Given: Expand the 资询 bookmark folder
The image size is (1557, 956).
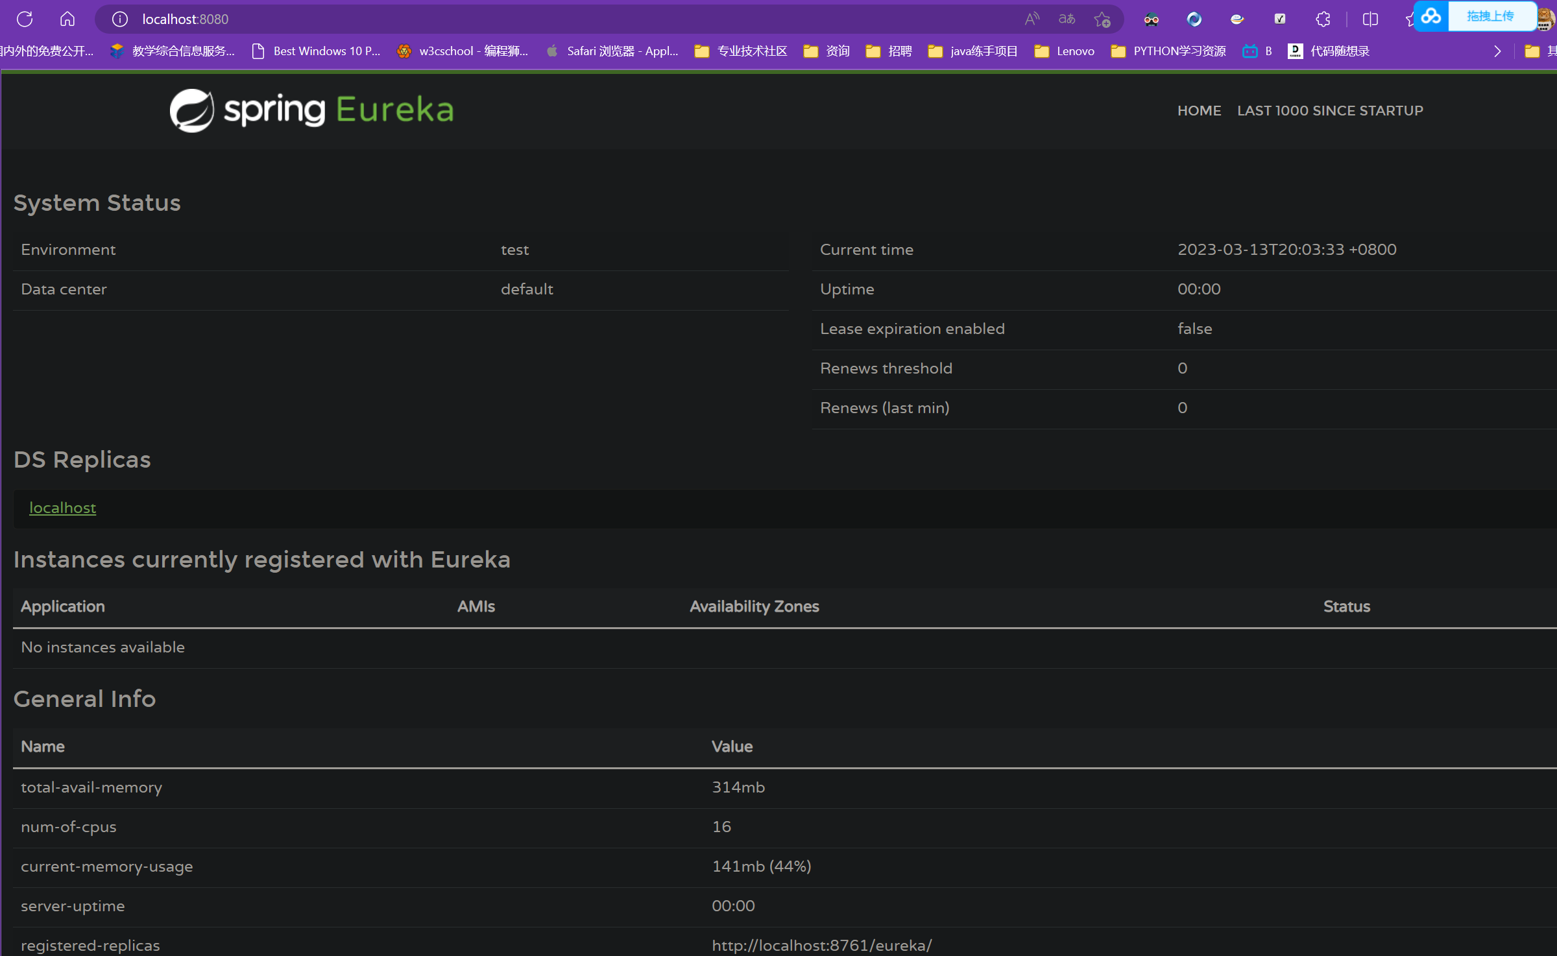Looking at the screenshot, I should [x=827, y=51].
